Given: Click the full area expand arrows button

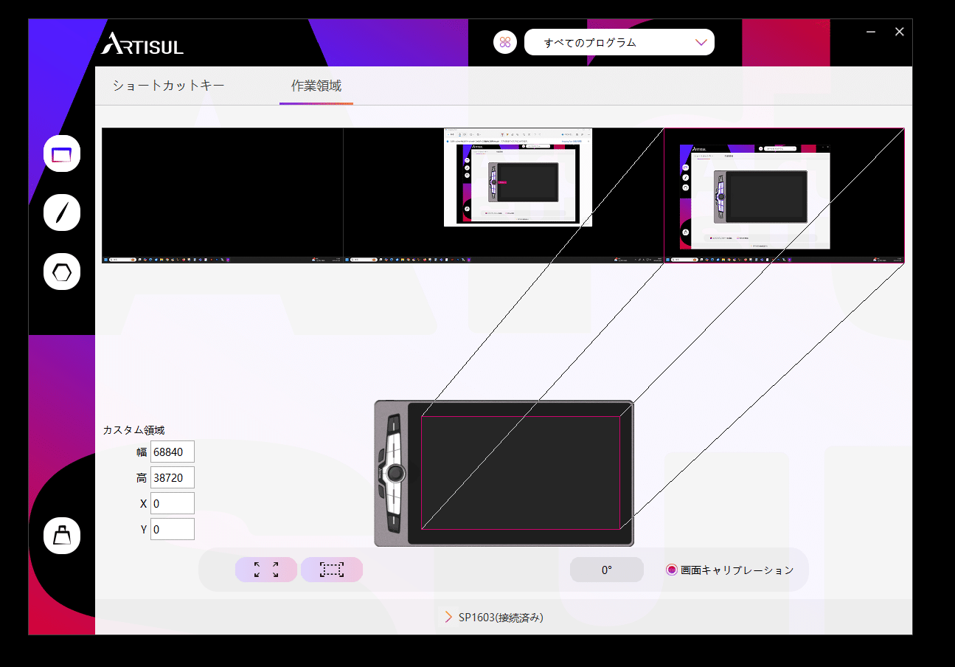Looking at the screenshot, I should (x=266, y=570).
